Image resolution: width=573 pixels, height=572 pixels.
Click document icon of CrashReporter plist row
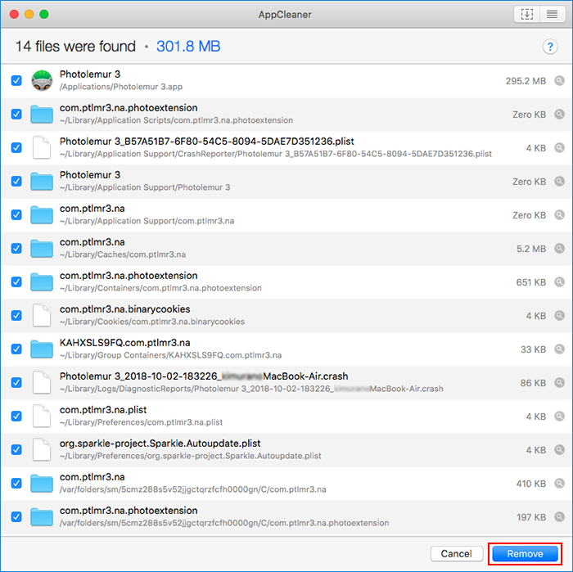click(x=42, y=147)
